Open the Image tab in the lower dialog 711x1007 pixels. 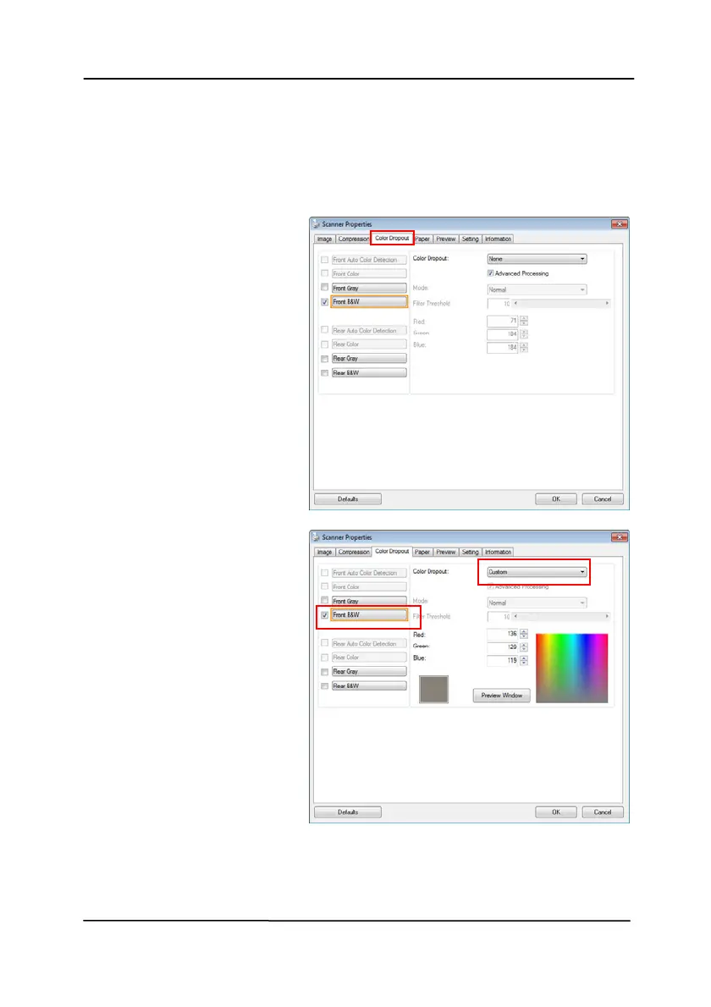pyautogui.click(x=324, y=552)
